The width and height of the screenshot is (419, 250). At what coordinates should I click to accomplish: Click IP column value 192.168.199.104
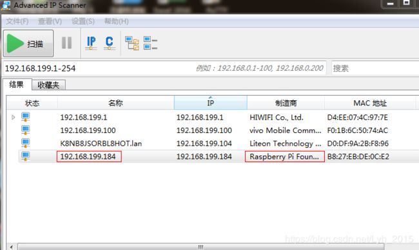coord(204,143)
